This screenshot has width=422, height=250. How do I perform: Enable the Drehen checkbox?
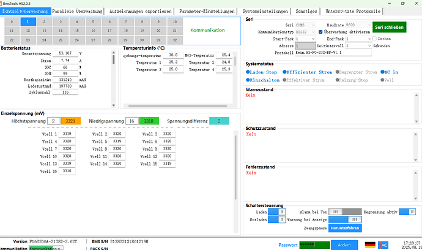(x=374, y=39)
